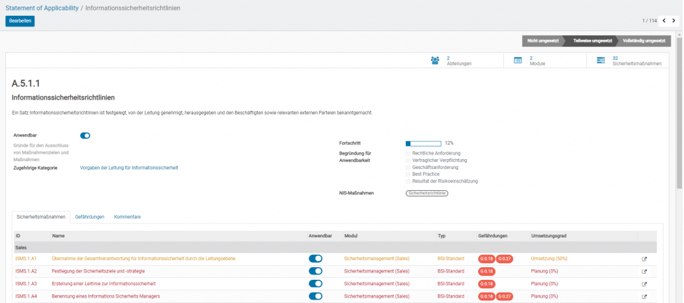Viewport: 684px width, 303px height.
Task: Open external link for ISMS.1.A1 row
Action: point(643,259)
